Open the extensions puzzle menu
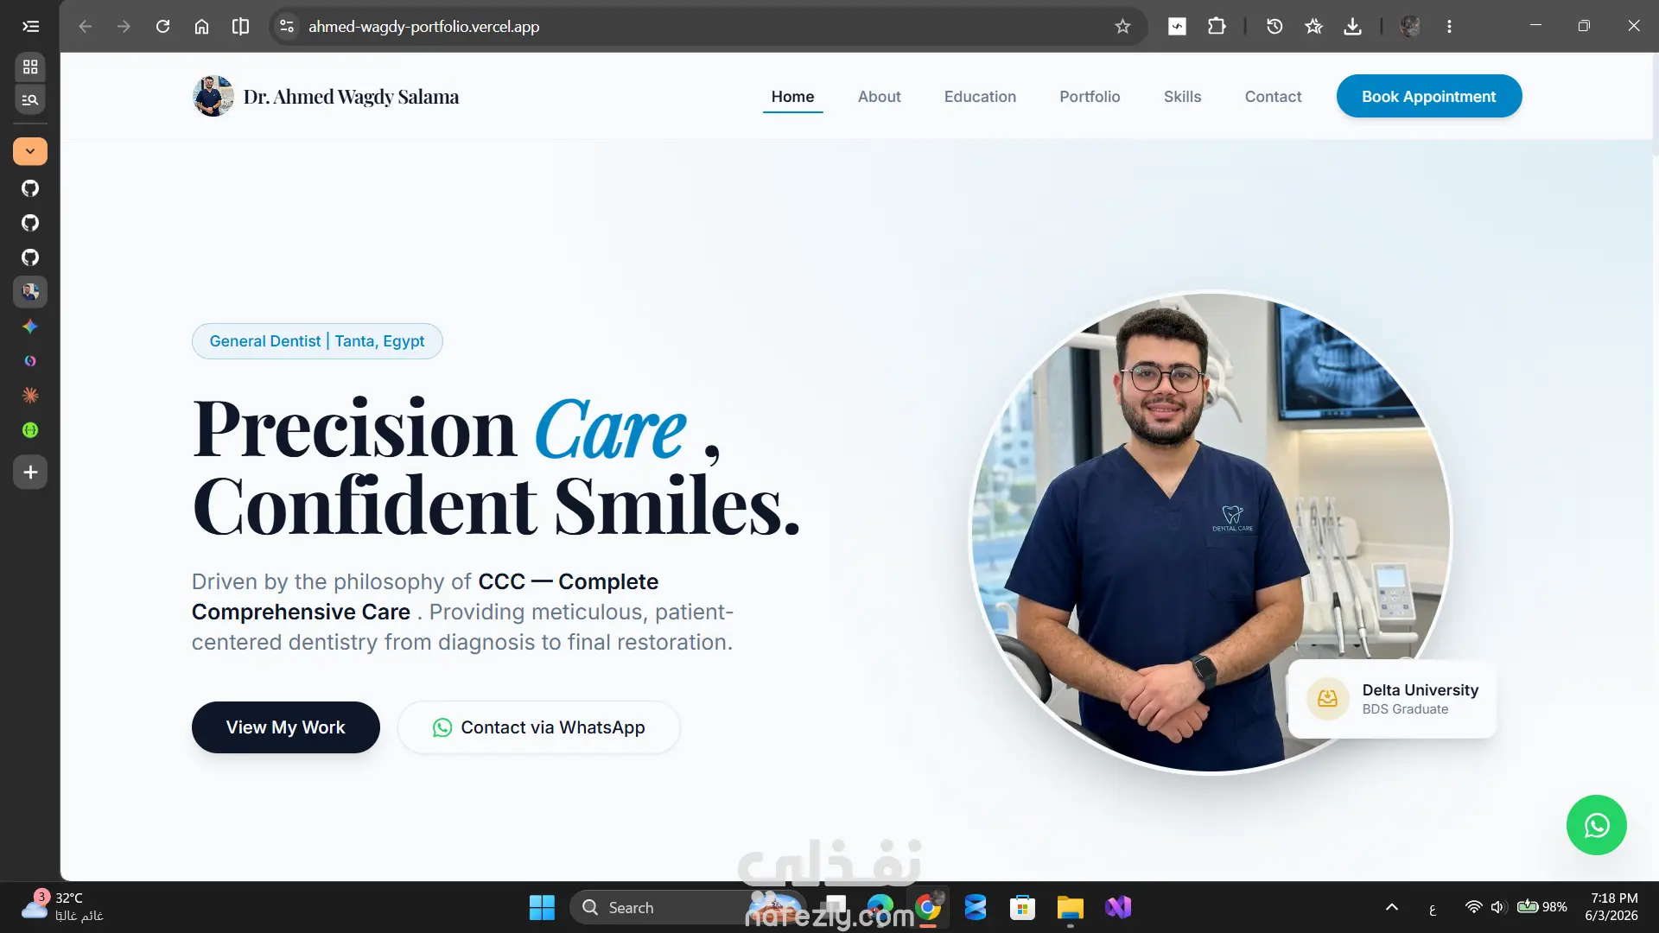The image size is (1659, 933). pos(1217,27)
